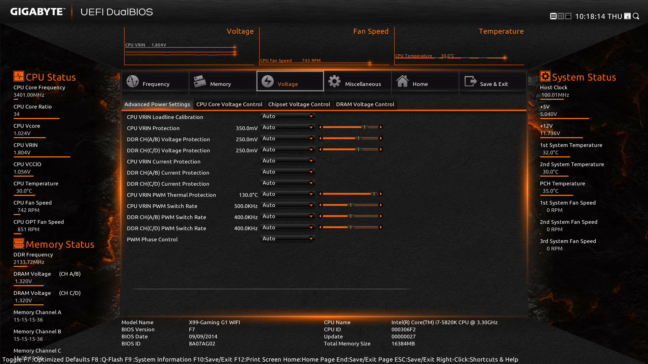Go to the Miscellaneous tab

point(358,81)
